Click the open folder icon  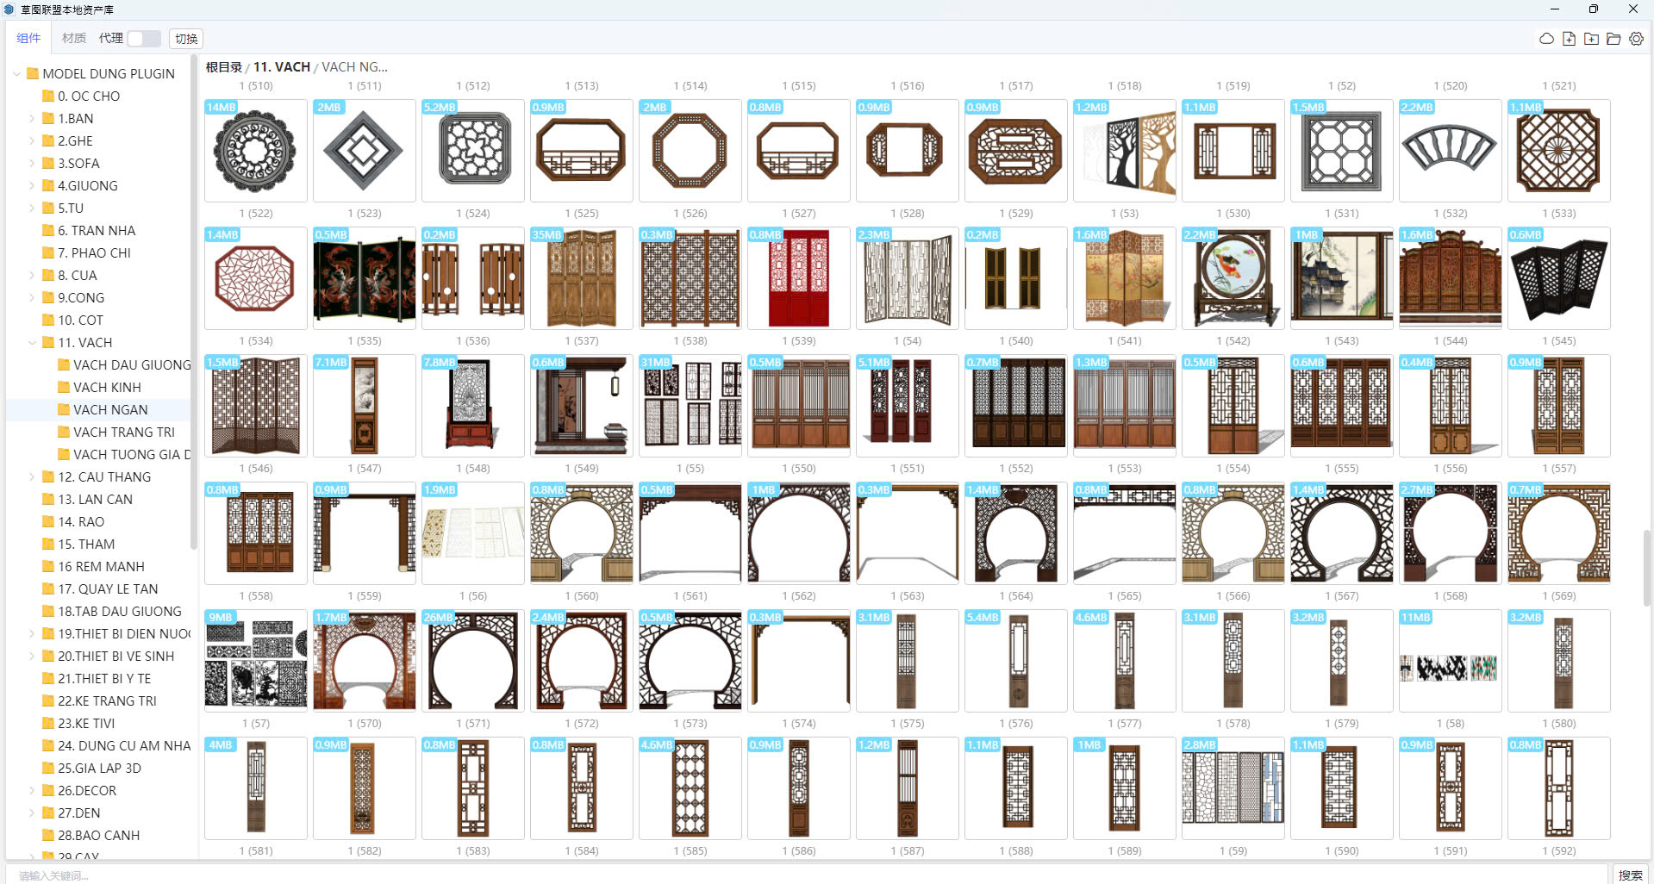[1613, 39]
